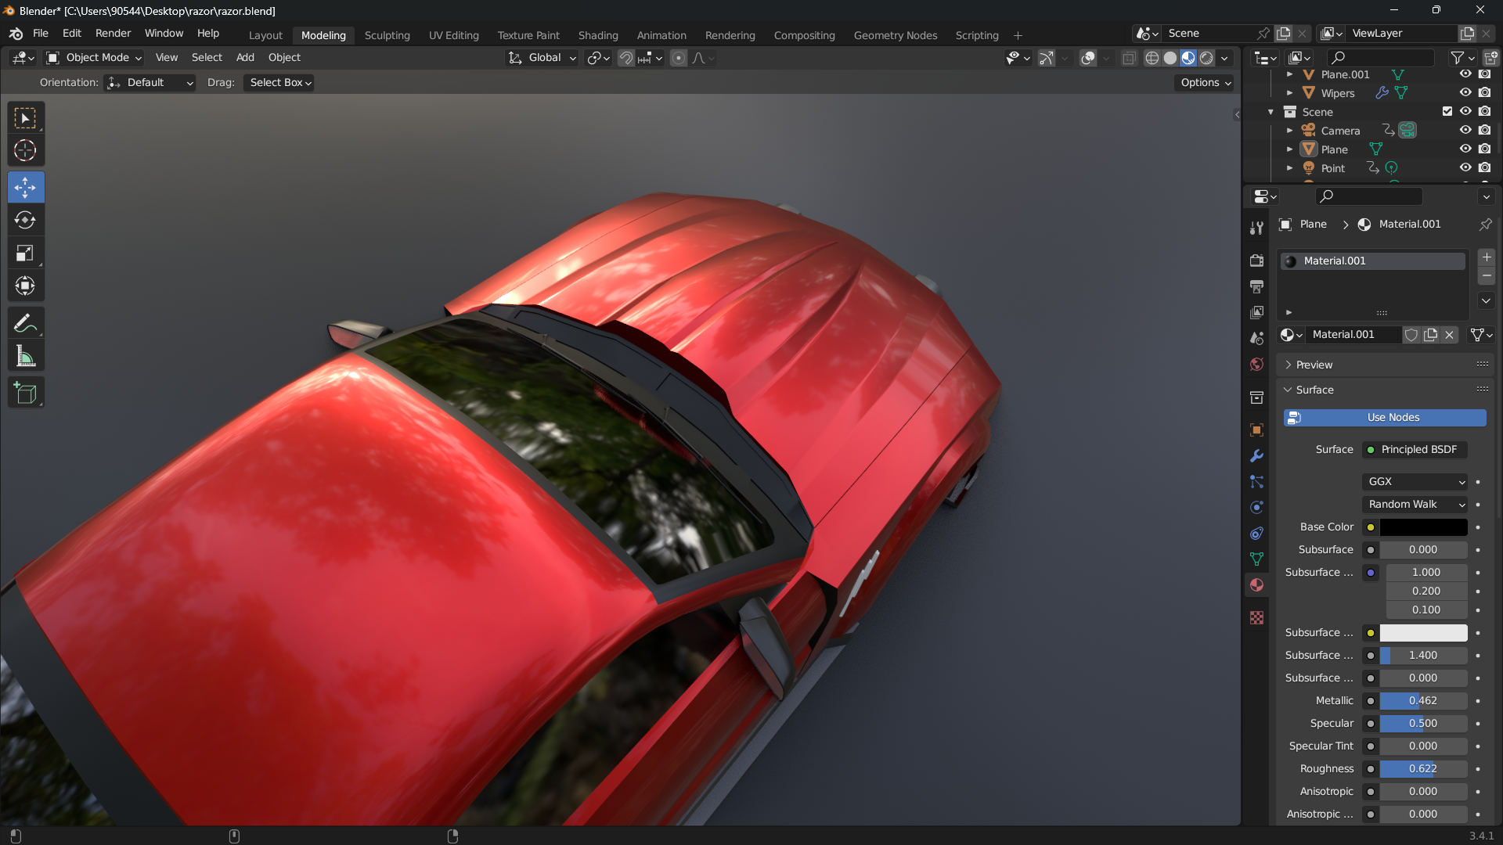Open the Render menu

pyautogui.click(x=113, y=34)
